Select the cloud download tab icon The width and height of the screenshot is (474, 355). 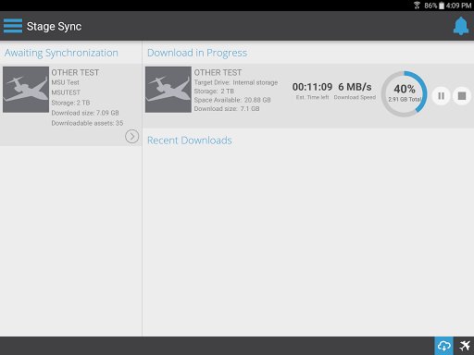443,346
